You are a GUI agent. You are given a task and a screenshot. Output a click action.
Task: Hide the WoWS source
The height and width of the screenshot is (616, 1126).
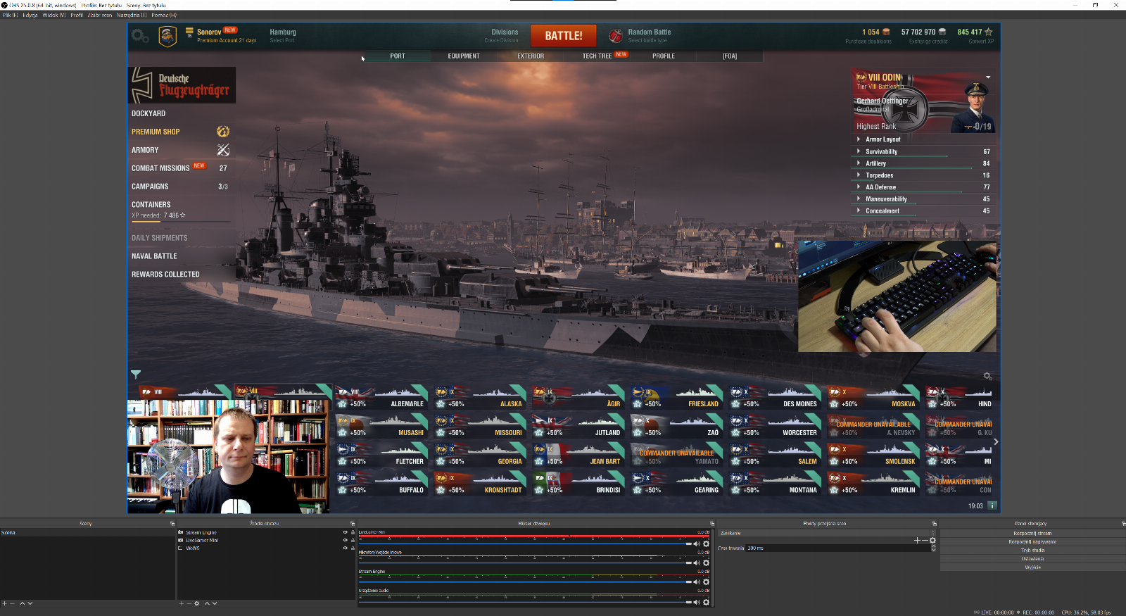[x=345, y=548]
